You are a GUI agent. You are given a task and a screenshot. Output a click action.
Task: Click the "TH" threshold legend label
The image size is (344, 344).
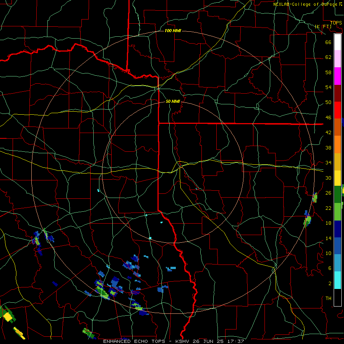click(x=328, y=299)
